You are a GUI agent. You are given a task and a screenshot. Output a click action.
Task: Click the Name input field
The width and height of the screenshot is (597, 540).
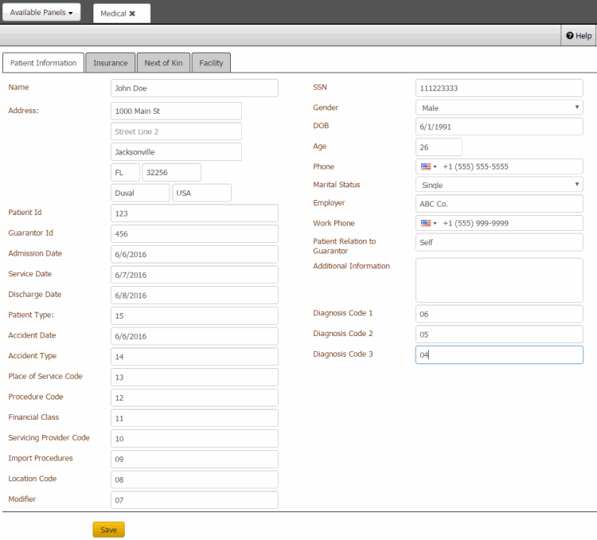(x=194, y=88)
